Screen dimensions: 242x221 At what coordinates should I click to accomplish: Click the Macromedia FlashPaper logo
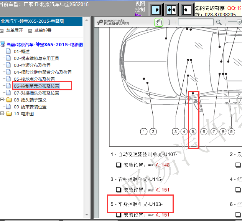point(113,22)
